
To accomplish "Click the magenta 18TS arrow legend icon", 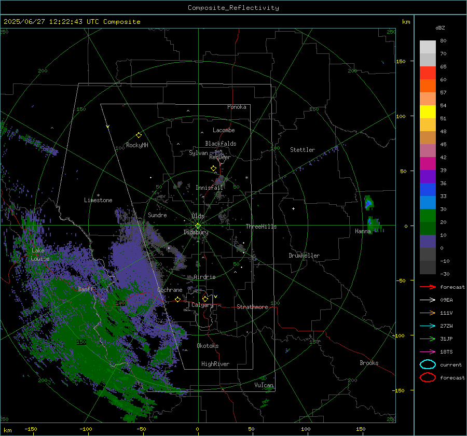I will 428,352.
